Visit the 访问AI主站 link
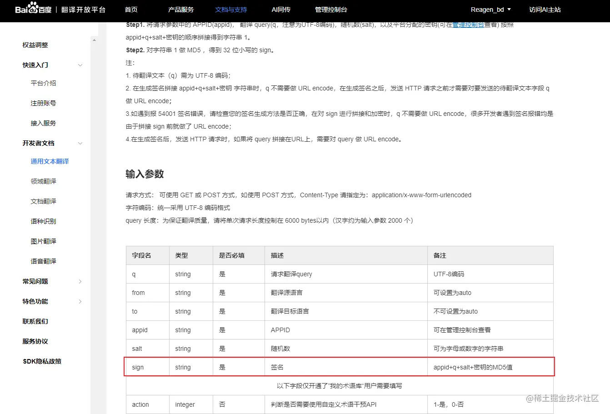The image size is (610, 414). click(545, 10)
